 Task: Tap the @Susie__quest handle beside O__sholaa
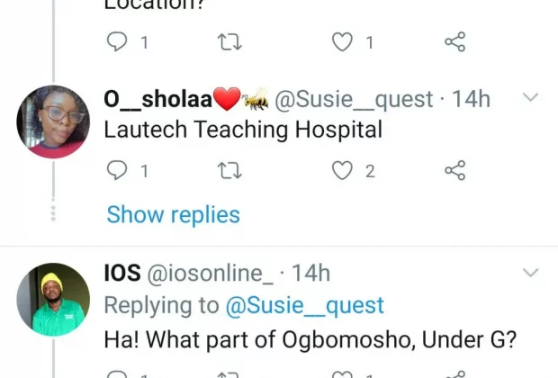353,100
